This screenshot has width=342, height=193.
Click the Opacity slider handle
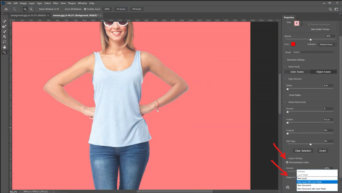point(311,40)
